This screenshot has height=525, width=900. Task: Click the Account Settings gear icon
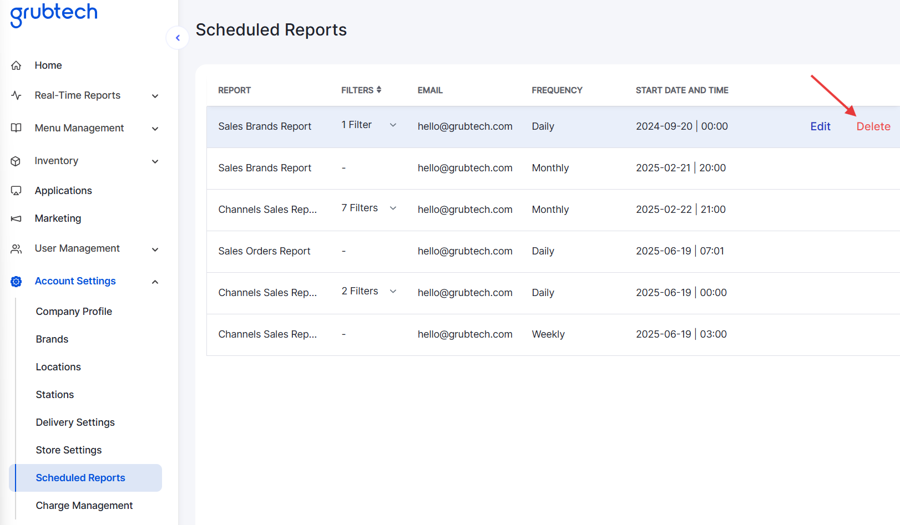click(16, 282)
